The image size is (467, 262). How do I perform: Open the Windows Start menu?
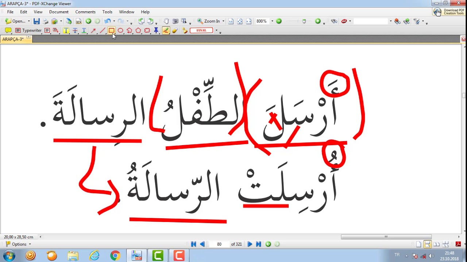(x=9, y=256)
